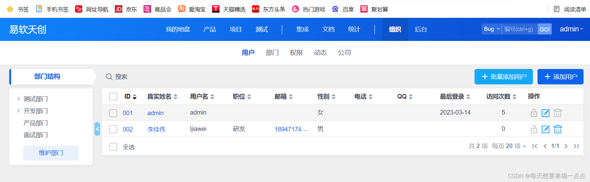Check the box for user 001

[113, 113]
